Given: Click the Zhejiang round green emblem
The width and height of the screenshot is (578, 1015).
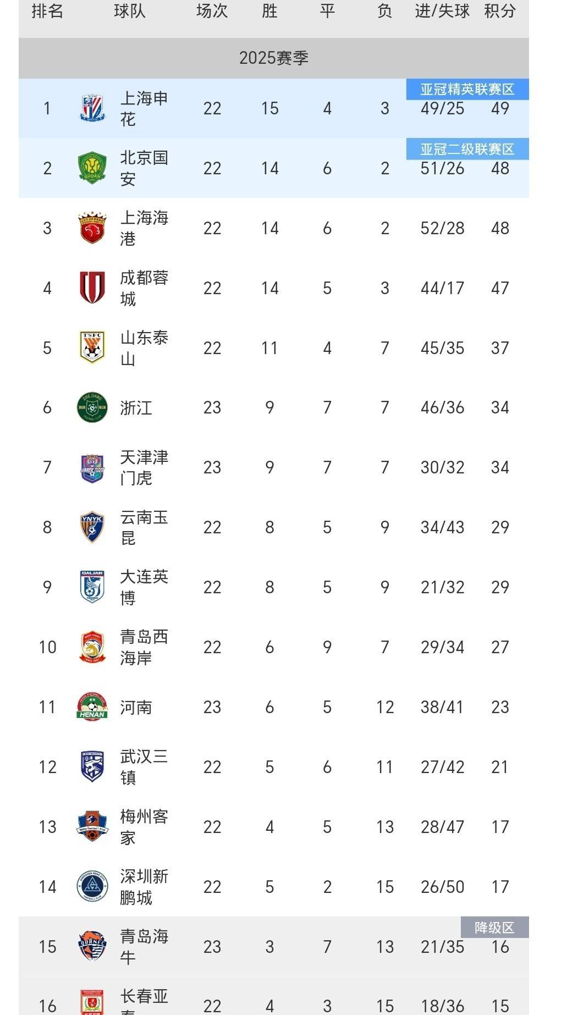Looking at the screenshot, I should [x=92, y=407].
